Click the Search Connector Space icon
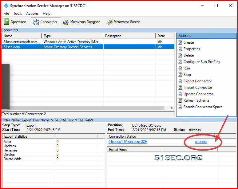238x189 pixels. click(x=180, y=107)
